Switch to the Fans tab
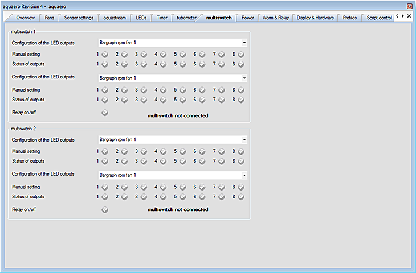This screenshot has height=273, width=416. pyautogui.click(x=50, y=18)
